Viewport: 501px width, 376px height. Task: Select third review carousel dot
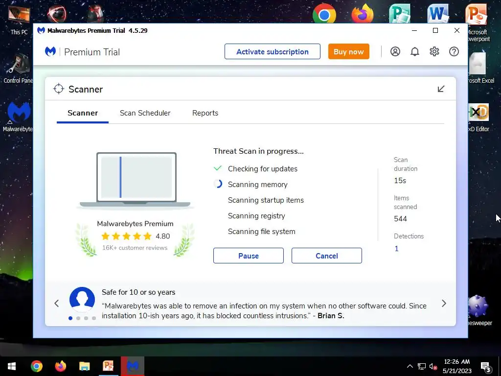(x=86, y=318)
